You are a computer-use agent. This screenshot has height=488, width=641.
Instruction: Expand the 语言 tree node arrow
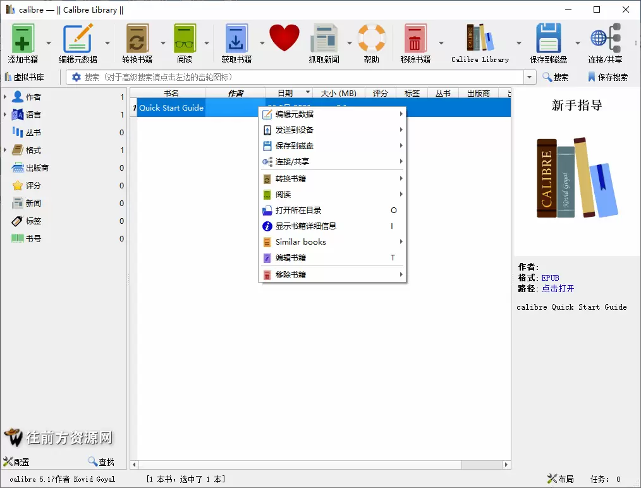coord(5,115)
